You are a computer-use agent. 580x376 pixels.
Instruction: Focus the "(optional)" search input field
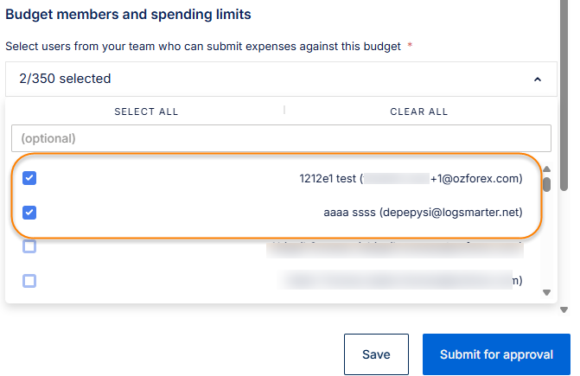(x=281, y=138)
